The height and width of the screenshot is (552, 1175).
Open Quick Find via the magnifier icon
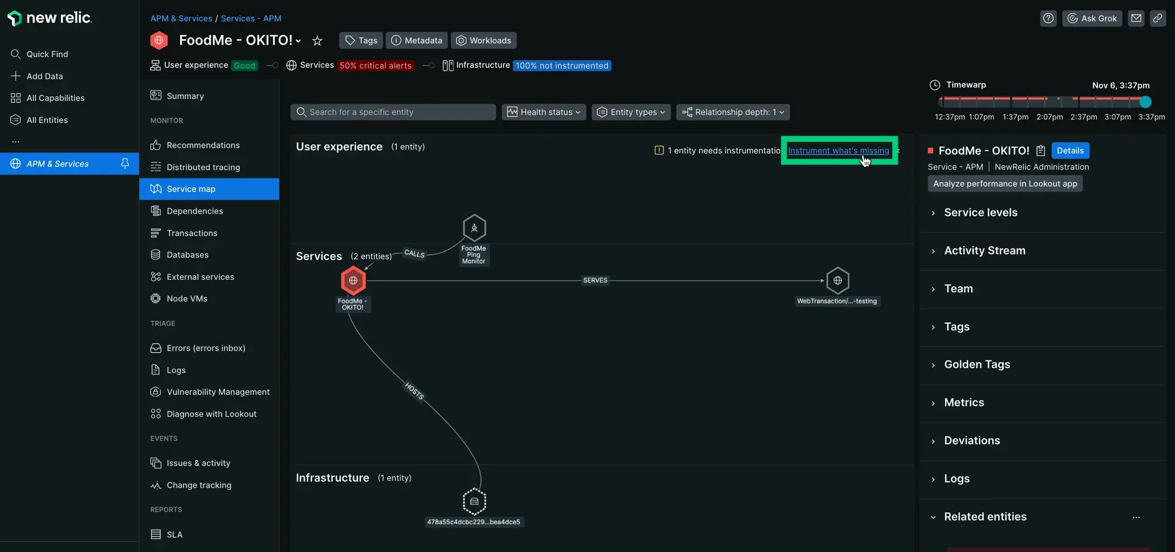click(x=16, y=54)
